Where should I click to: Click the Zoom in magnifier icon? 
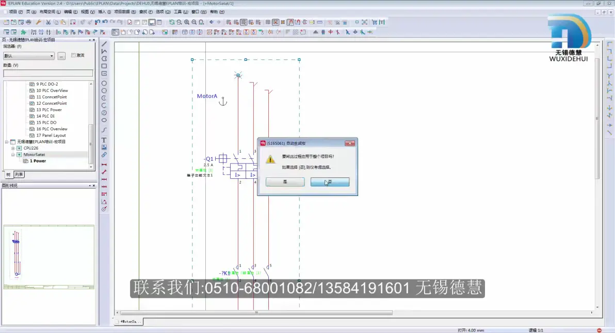(x=187, y=22)
